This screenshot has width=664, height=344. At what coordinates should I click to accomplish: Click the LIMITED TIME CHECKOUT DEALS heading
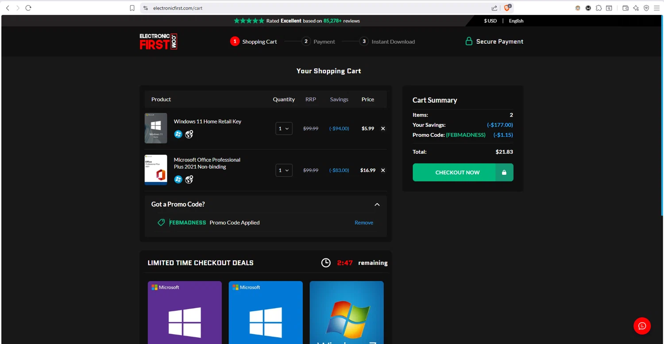tap(201, 263)
